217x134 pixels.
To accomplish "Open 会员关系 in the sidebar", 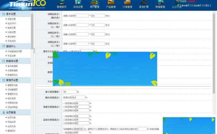I will pyautogui.click(x=12, y=126).
